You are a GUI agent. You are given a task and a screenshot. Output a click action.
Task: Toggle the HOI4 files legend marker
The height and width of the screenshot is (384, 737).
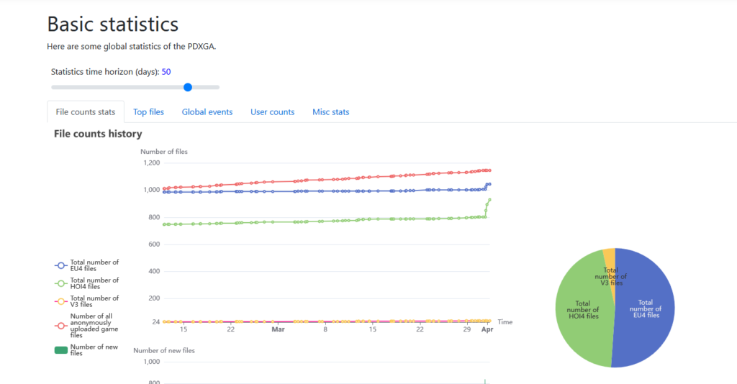60,283
